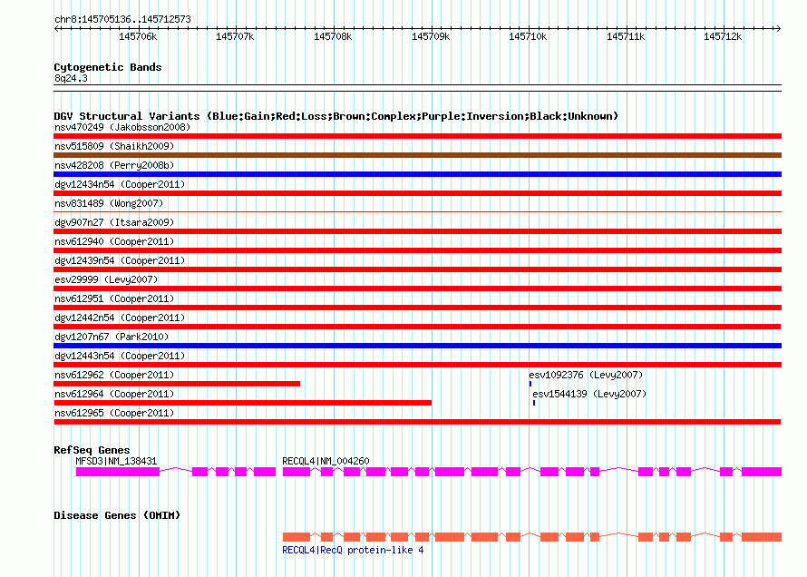Select the thin red line of nsv831489
Viewport: 807px width, 577px height.
[417, 211]
